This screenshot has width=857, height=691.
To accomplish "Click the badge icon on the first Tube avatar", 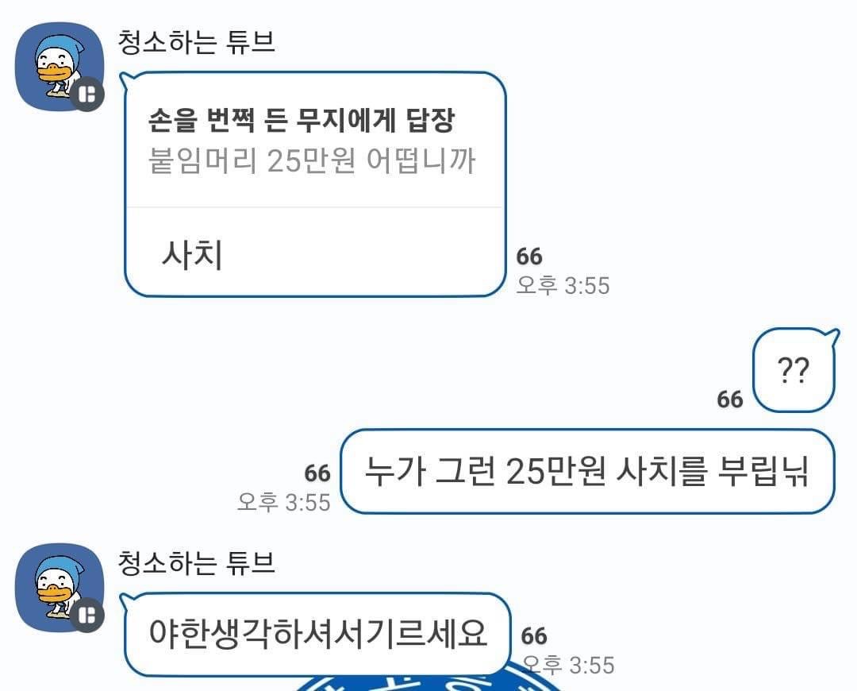I will tap(87, 95).
